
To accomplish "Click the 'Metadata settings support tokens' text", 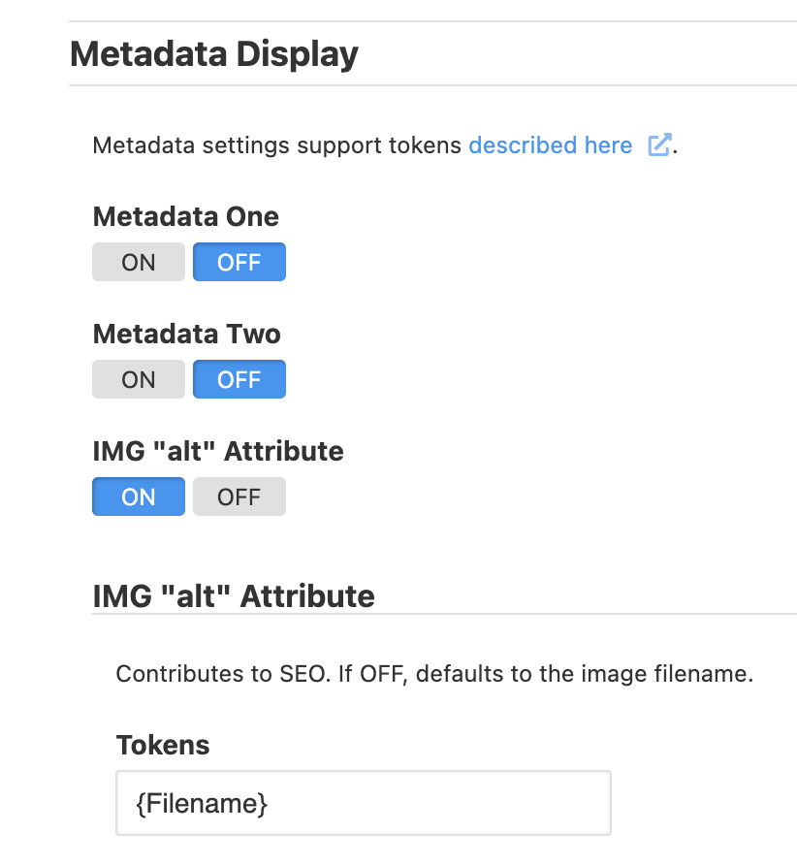I will (278, 145).
